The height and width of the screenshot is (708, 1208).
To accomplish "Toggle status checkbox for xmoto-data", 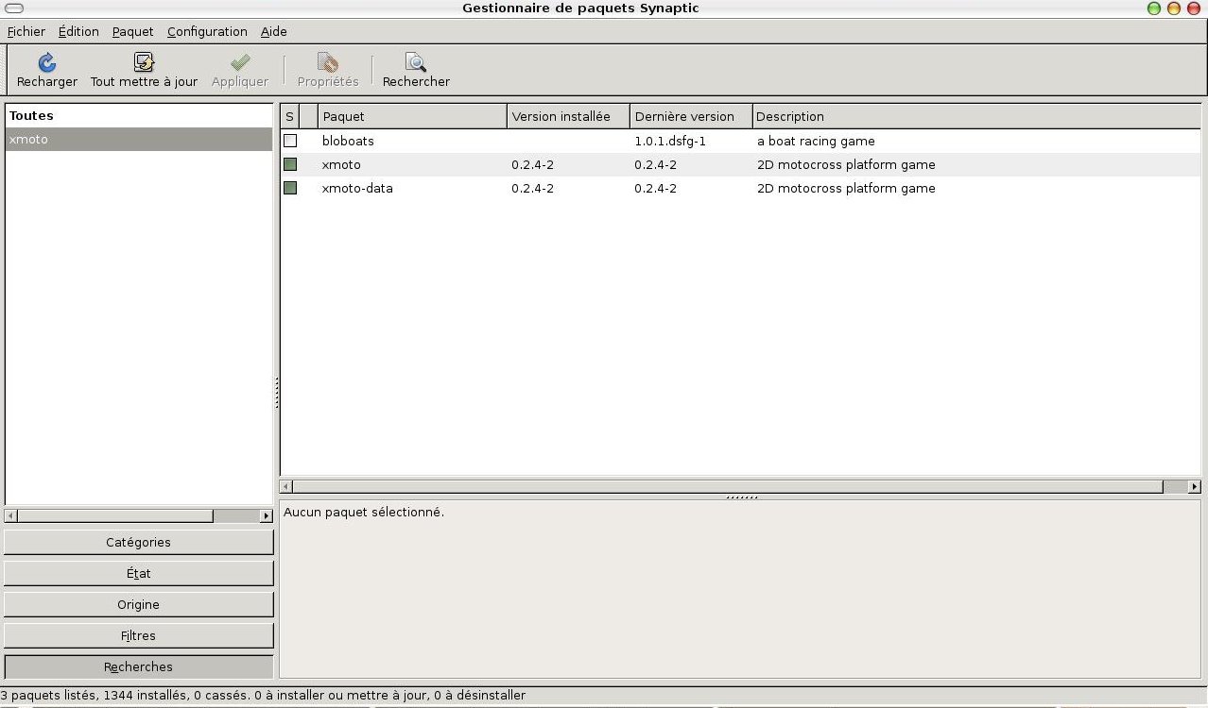I will (x=290, y=188).
